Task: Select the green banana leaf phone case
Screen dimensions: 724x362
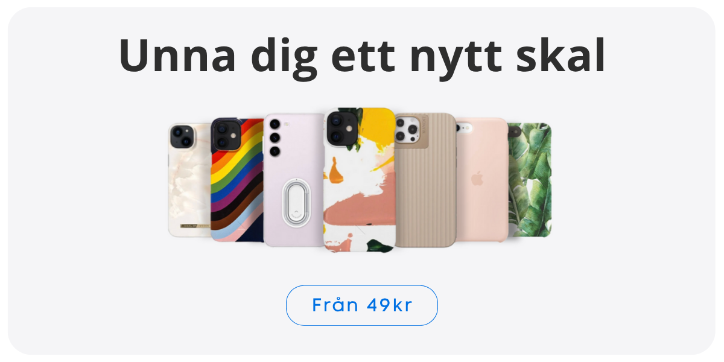Action: pyautogui.click(x=530, y=179)
